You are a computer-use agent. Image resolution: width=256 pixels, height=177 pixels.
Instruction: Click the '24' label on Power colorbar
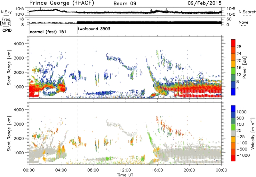click(239, 54)
